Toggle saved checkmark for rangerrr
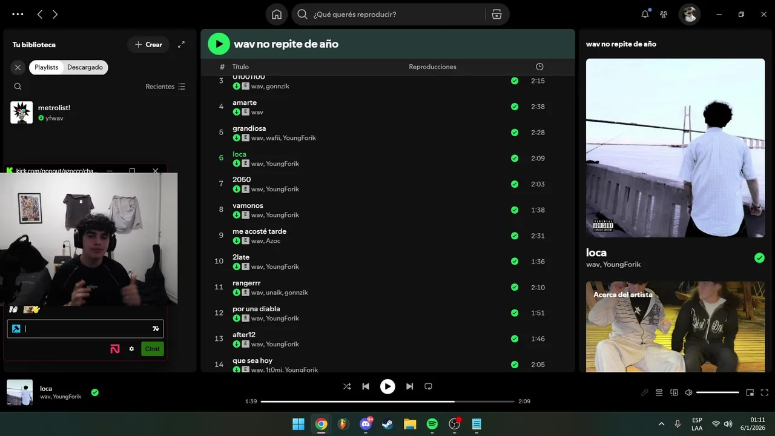Viewport: 775px width, 436px height. (514, 287)
